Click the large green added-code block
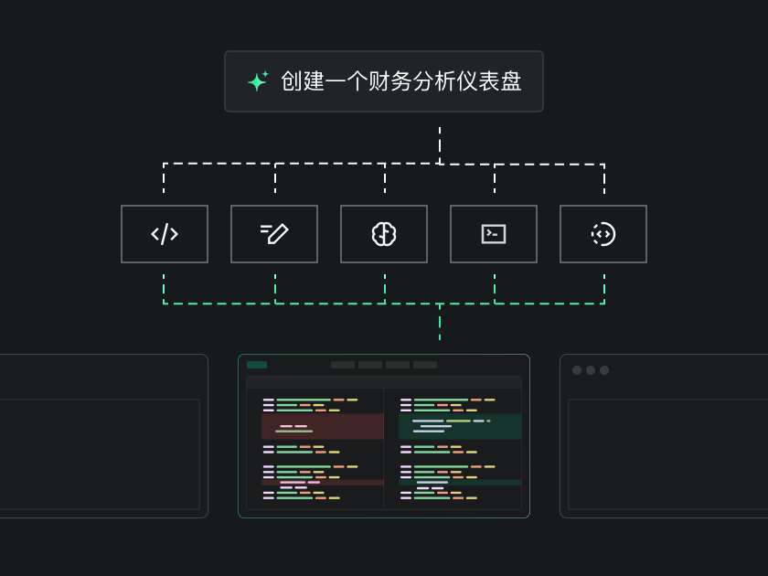This screenshot has width=768, height=576. pyautogui.click(x=460, y=426)
